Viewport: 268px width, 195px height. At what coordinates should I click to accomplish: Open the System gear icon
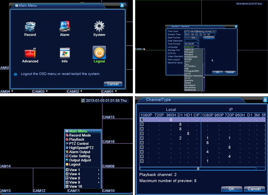(99, 26)
